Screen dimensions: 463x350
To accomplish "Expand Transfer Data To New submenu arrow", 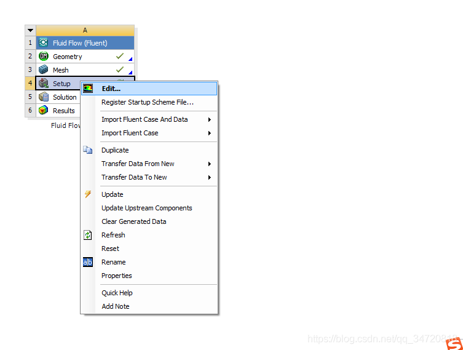I will [x=209, y=177].
